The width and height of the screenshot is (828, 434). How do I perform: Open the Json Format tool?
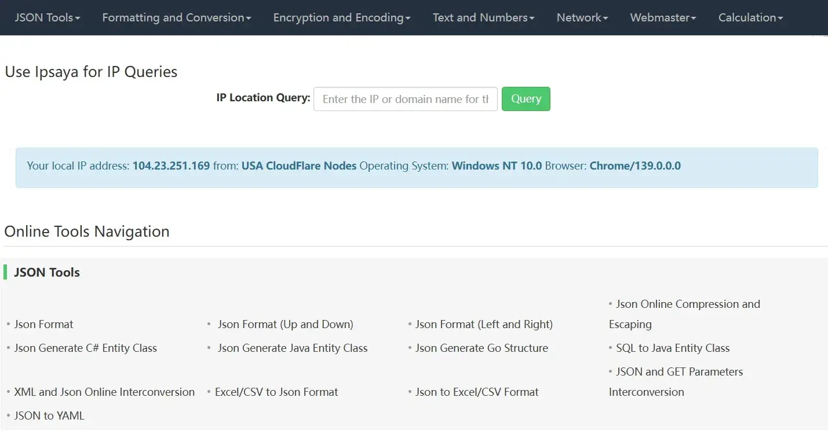(x=43, y=324)
